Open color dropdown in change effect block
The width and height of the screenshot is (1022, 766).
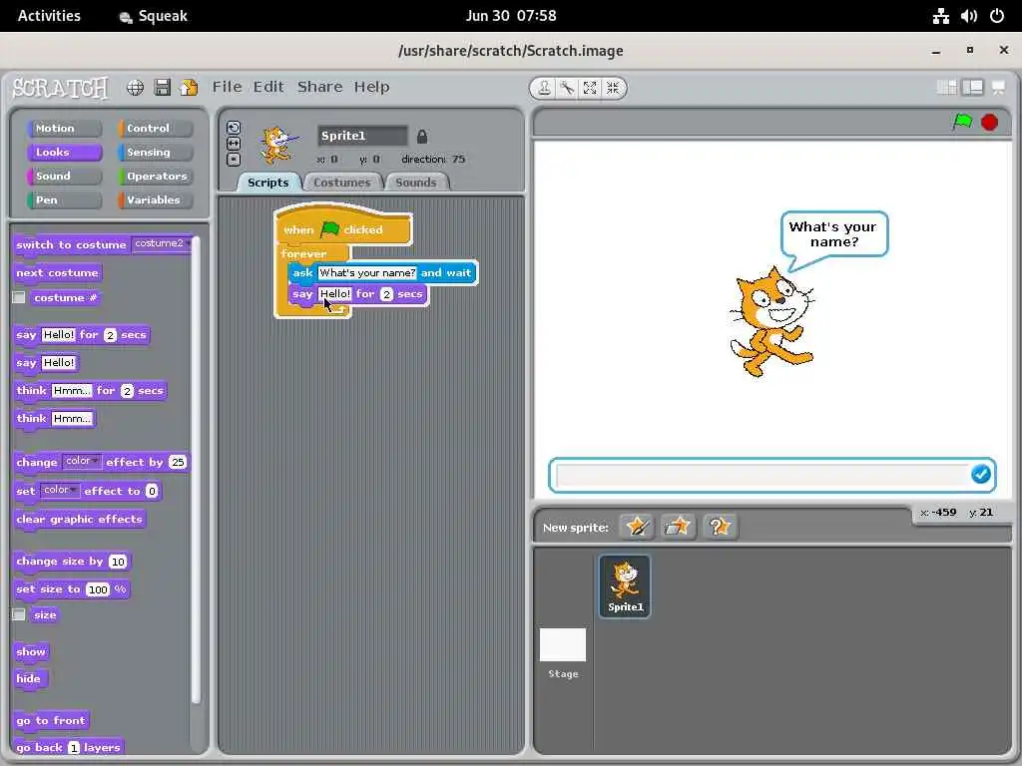(x=82, y=461)
